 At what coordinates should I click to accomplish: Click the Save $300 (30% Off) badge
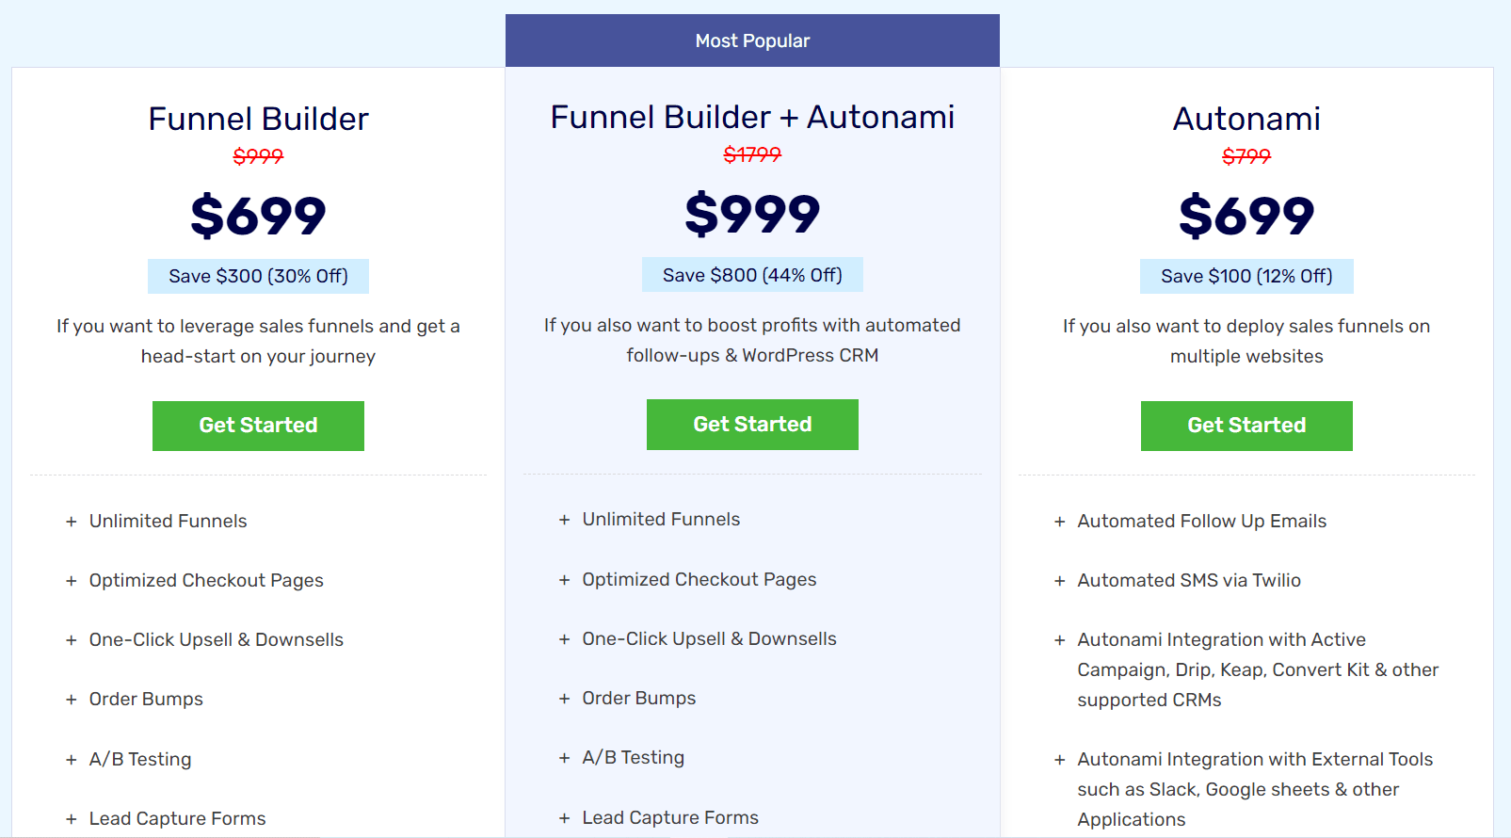(258, 276)
